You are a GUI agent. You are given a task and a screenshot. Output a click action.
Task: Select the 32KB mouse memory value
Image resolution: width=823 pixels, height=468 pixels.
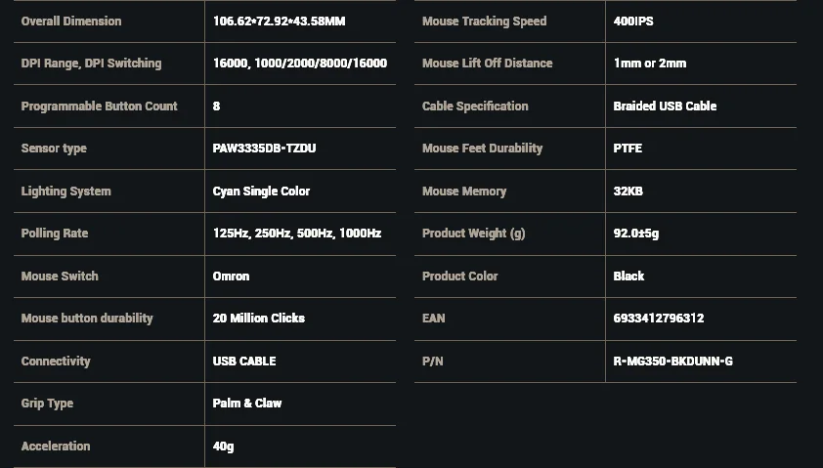(628, 191)
